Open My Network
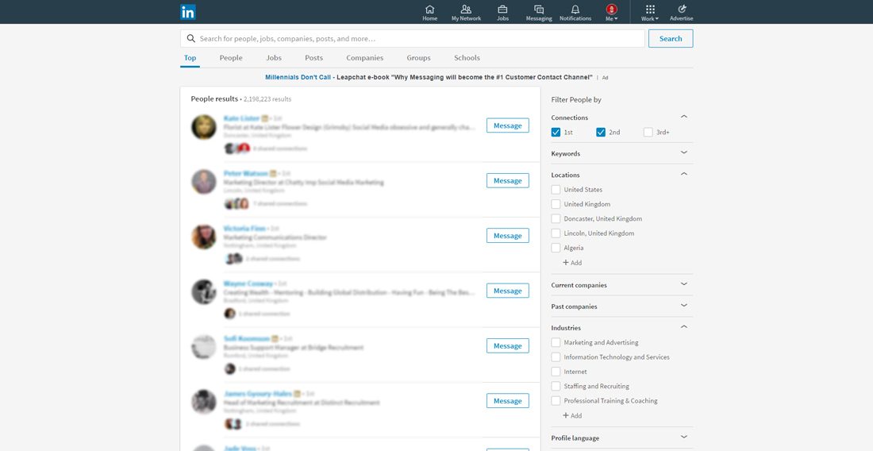873x451 pixels. (466, 12)
